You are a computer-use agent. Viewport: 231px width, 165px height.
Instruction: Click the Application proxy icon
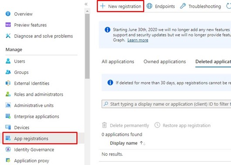click(x=8, y=160)
